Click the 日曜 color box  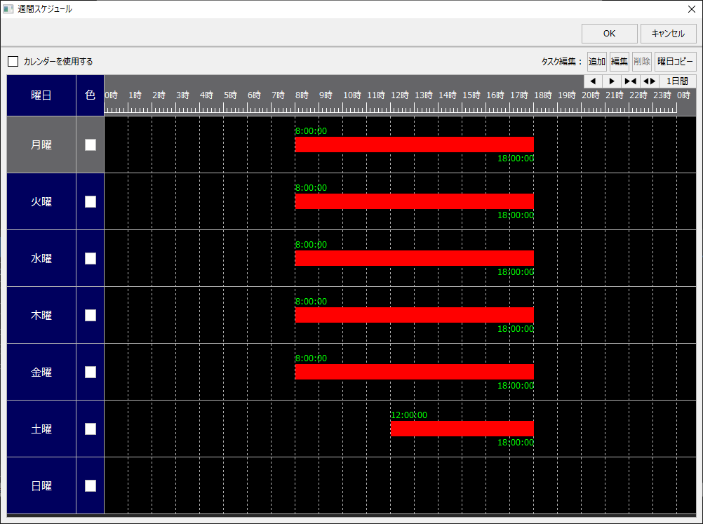tap(91, 485)
